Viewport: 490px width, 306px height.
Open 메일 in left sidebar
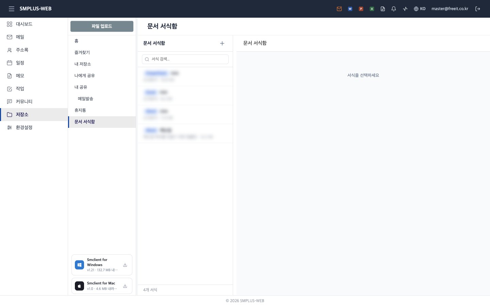coord(34,37)
